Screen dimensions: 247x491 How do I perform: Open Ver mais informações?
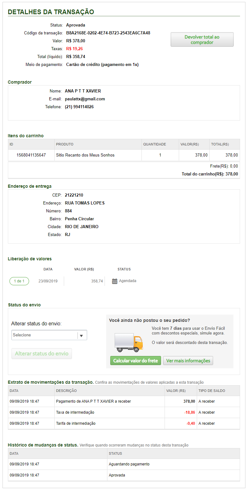[188, 361]
